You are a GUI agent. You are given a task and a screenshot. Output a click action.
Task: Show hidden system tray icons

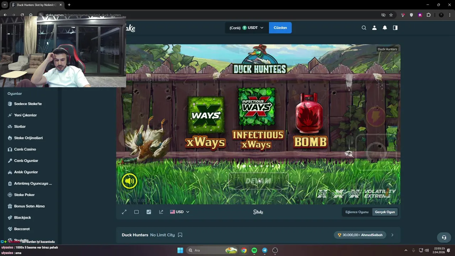406,250
